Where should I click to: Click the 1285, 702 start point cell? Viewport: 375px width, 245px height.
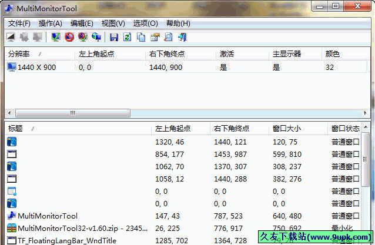(x=172, y=241)
